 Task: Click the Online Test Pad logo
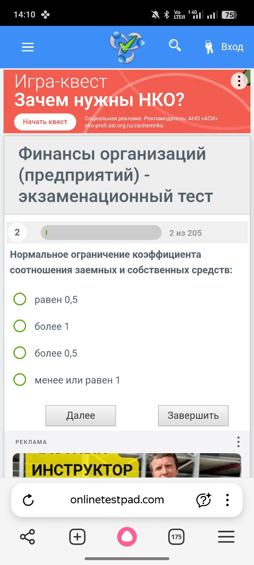[127, 46]
